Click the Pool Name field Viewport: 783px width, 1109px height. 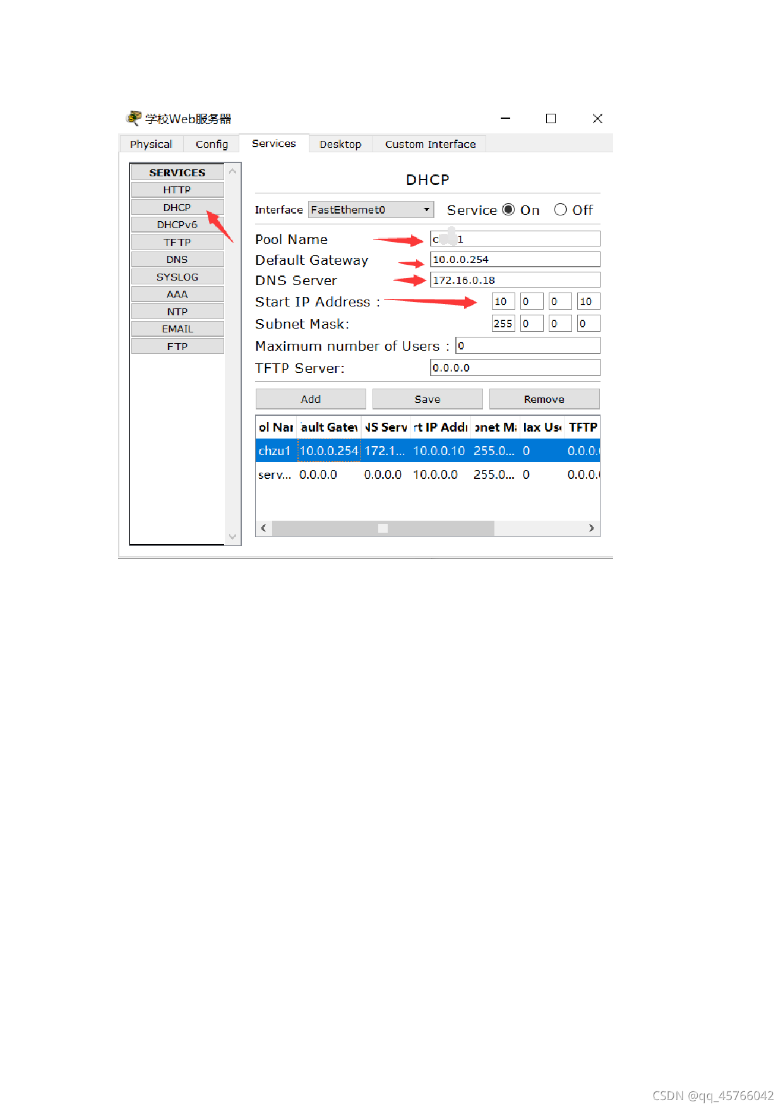click(515, 239)
